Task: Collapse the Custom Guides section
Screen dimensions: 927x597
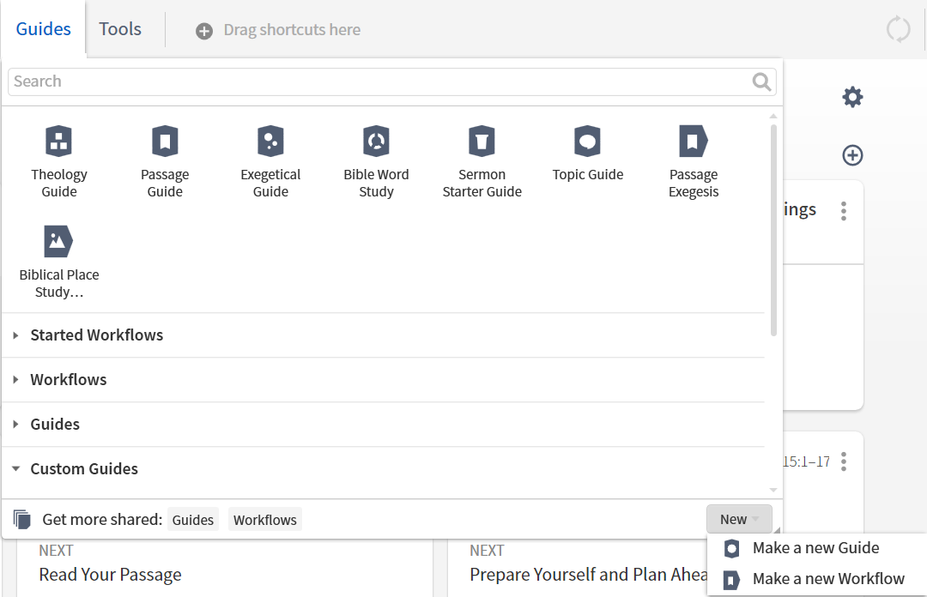Action: pyautogui.click(x=83, y=468)
